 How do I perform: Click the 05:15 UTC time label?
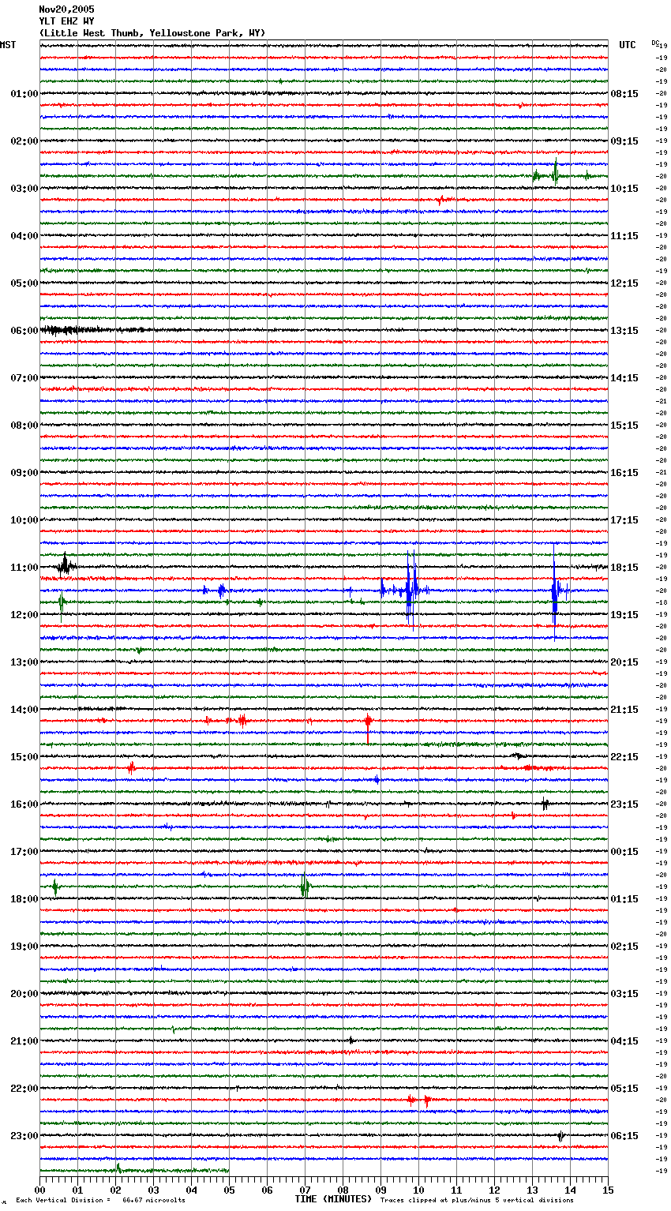pyautogui.click(x=624, y=1089)
